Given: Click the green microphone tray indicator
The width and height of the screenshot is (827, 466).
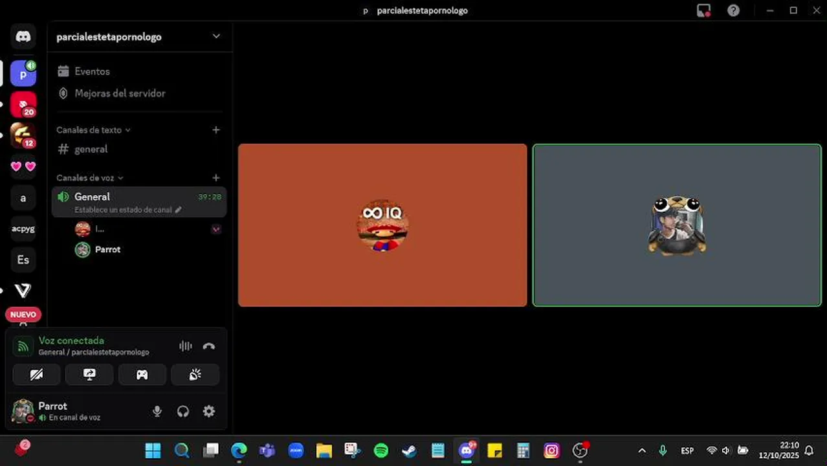Looking at the screenshot, I should coord(663,450).
